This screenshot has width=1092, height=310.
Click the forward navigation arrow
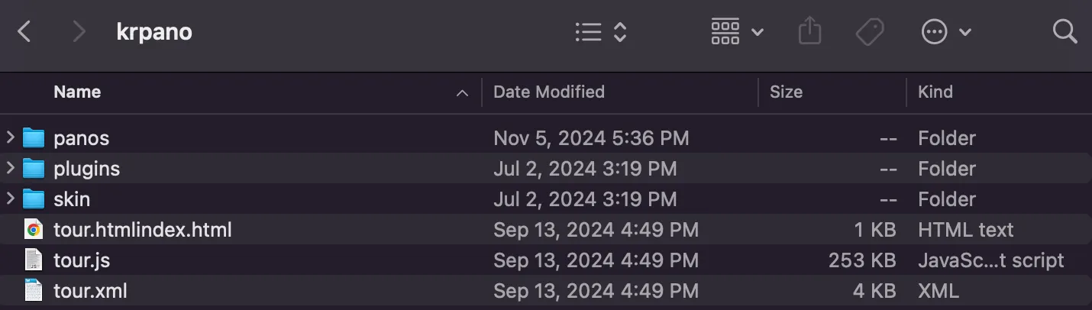(78, 32)
